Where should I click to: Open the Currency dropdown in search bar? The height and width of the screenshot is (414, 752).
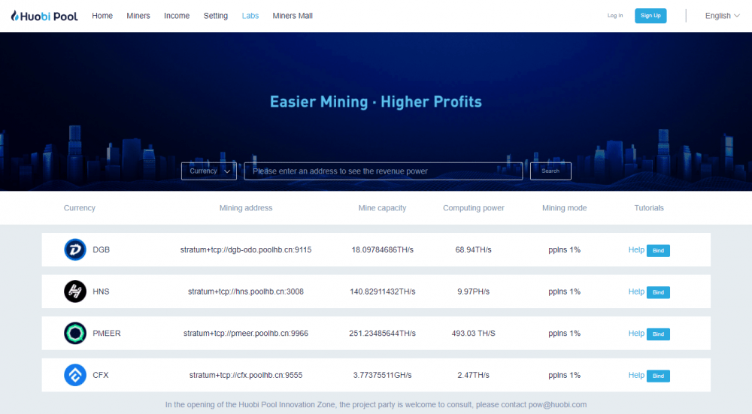click(x=209, y=171)
